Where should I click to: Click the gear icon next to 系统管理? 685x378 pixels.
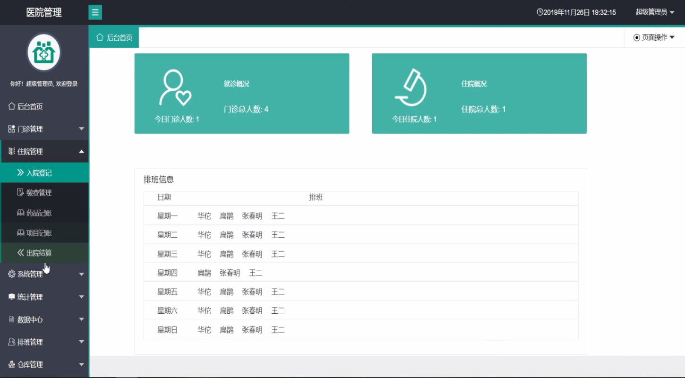tap(12, 274)
